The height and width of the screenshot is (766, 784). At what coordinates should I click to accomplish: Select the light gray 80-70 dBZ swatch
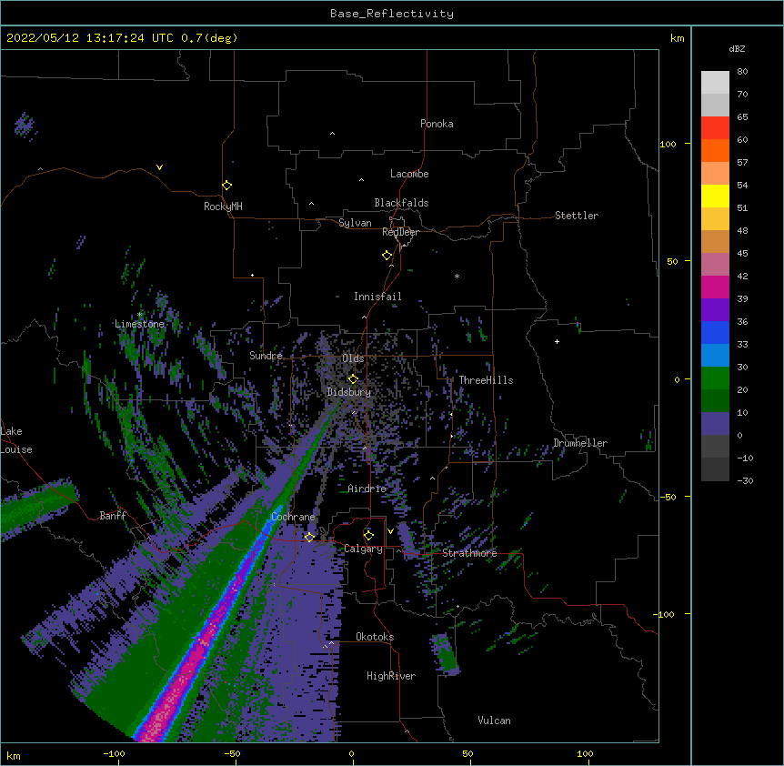click(715, 83)
